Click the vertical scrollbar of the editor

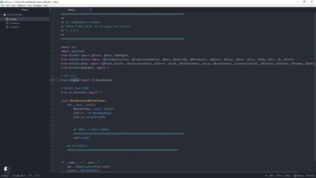pos(315,87)
